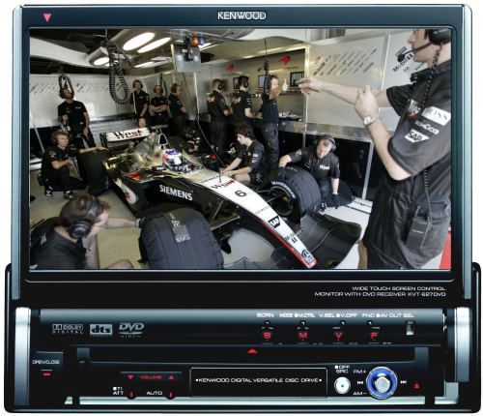Click the Kenwood Digital Versatile Disc Drive label
The height and width of the screenshot is (416, 483).
(259, 380)
